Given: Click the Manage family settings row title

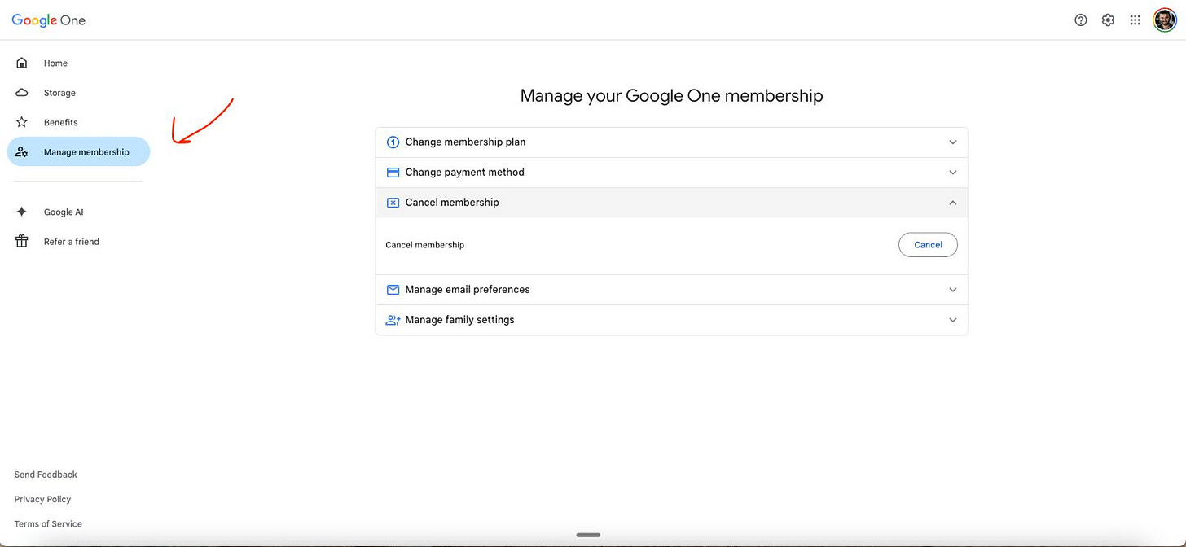Looking at the screenshot, I should (459, 320).
